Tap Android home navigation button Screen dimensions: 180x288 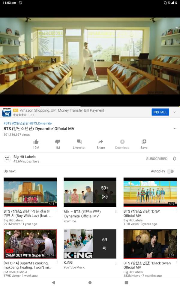coord(90,283)
